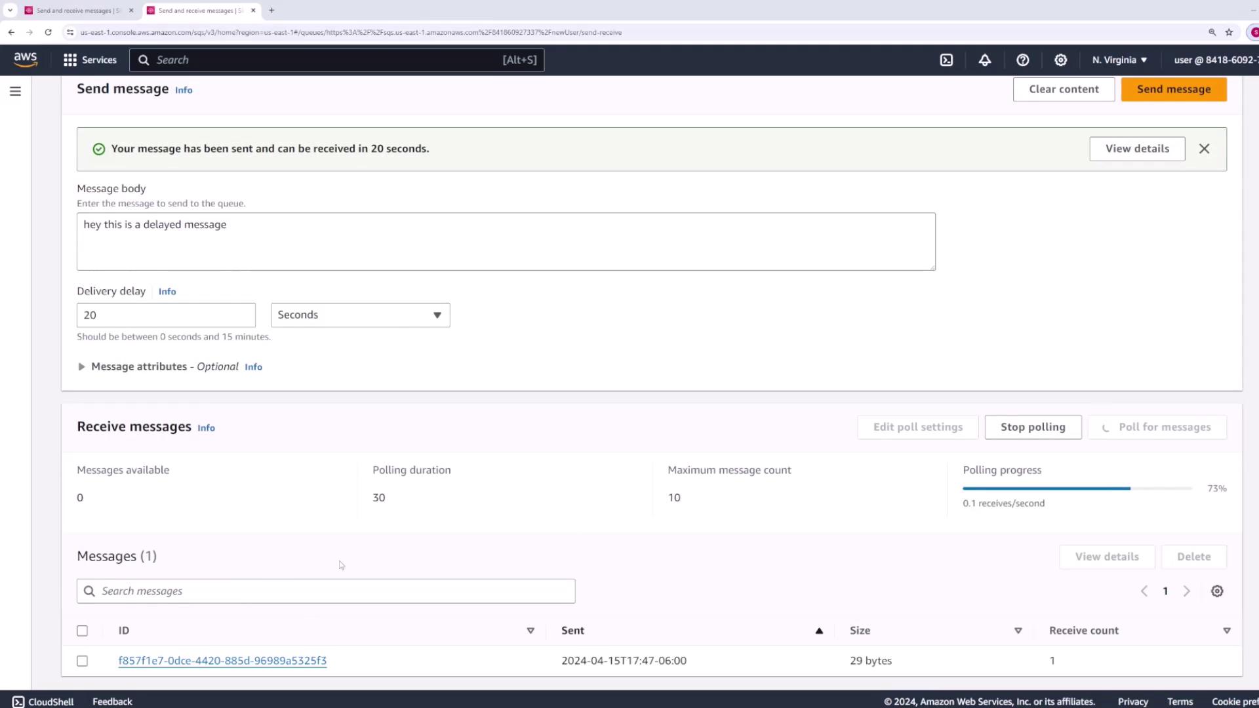Open the help question mark menu
The height and width of the screenshot is (708, 1259).
(x=1023, y=60)
